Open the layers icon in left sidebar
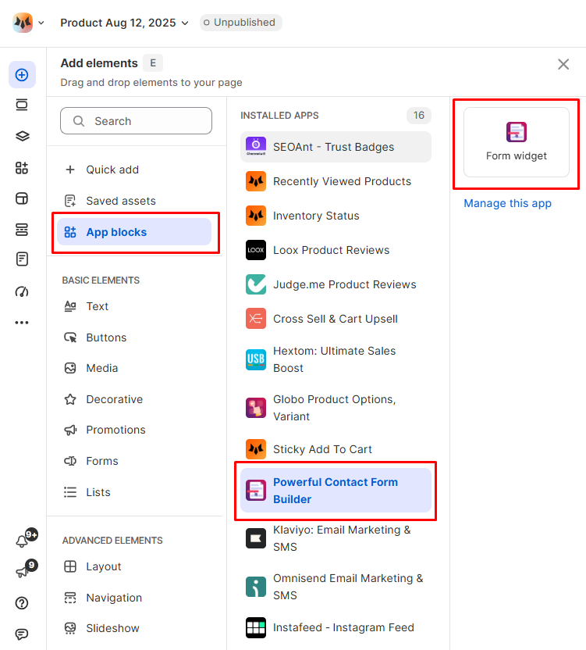586x650 pixels. [x=22, y=136]
